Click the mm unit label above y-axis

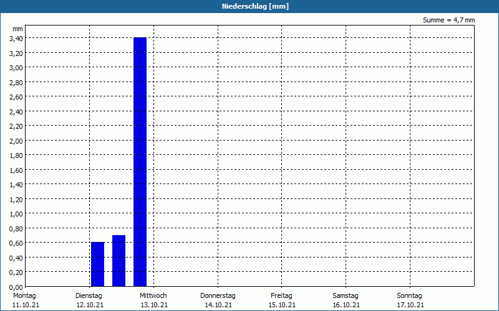pyautogui.click(x=18, y=29)
